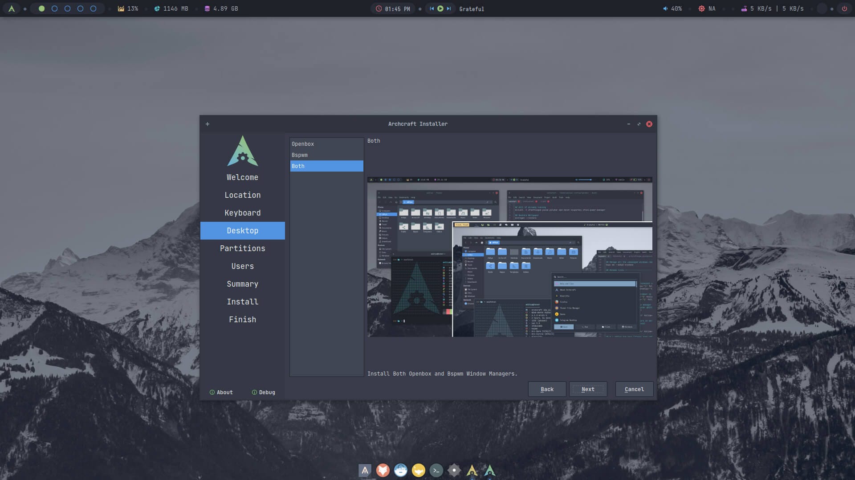Screen dimensions: 855x480
Task: Go to the Users installer section
Action: [243, 266]
